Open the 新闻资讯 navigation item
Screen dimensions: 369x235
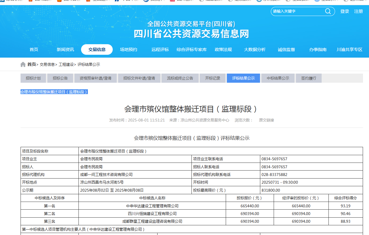pos(65,50)
